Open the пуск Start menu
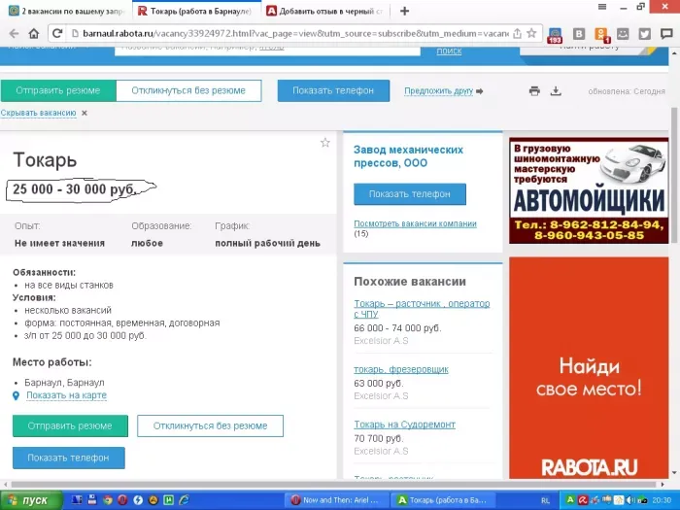680x510 pixels. pos(30,500)
